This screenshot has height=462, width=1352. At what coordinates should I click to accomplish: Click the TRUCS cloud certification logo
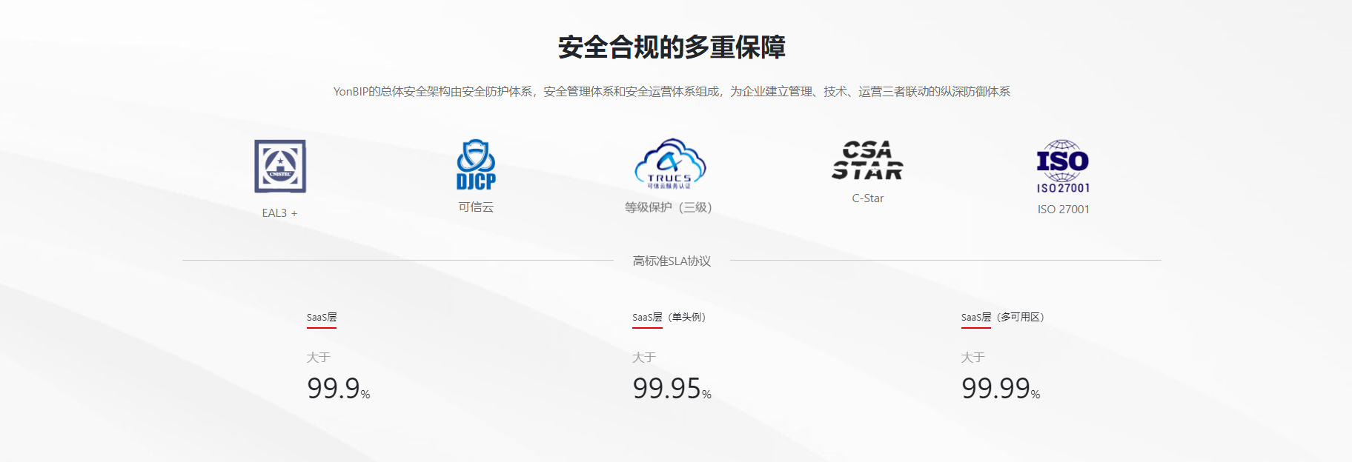click(670, 164)
